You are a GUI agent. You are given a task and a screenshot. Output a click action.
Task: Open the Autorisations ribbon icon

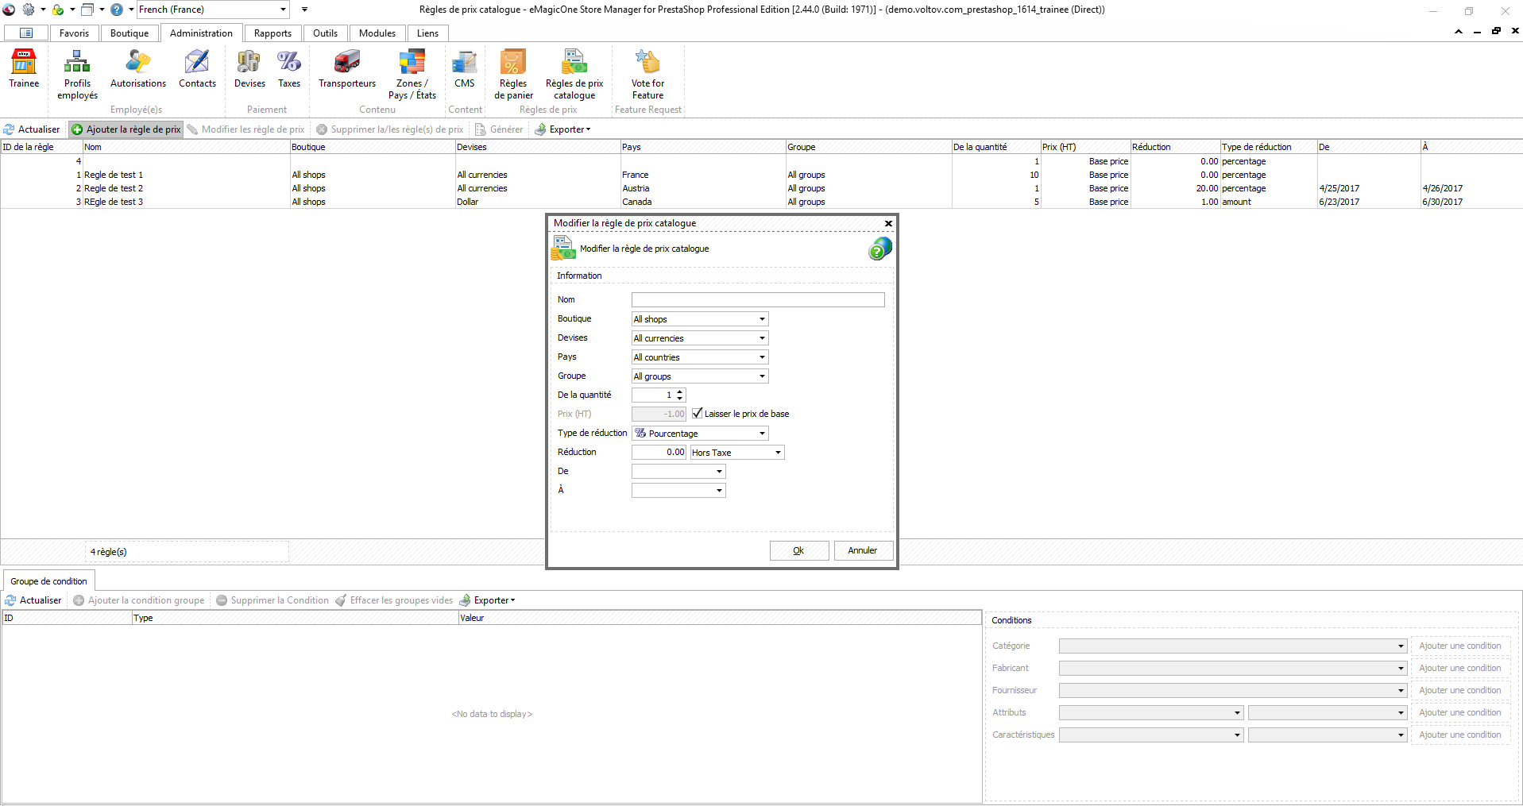click(x=138, y=69)
